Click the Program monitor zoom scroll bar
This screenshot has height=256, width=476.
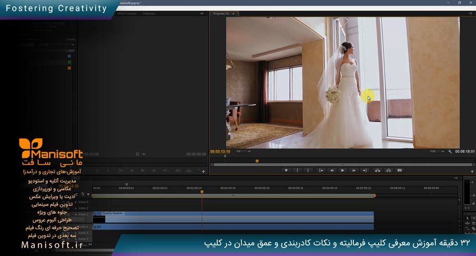pyautogui.click(x=342, y=165)
